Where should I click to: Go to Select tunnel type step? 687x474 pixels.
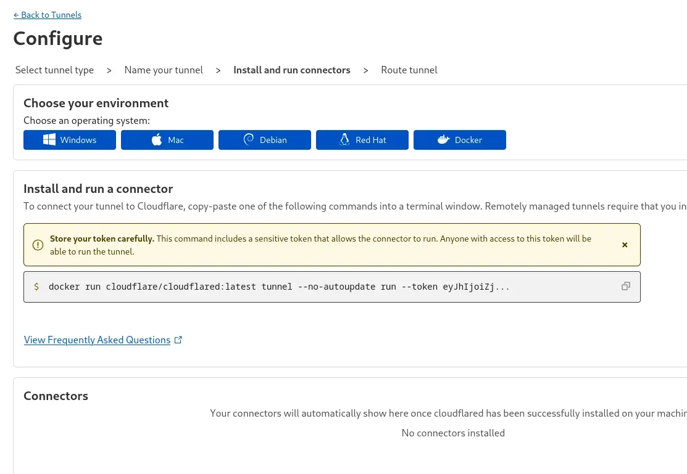coord(54,70)
